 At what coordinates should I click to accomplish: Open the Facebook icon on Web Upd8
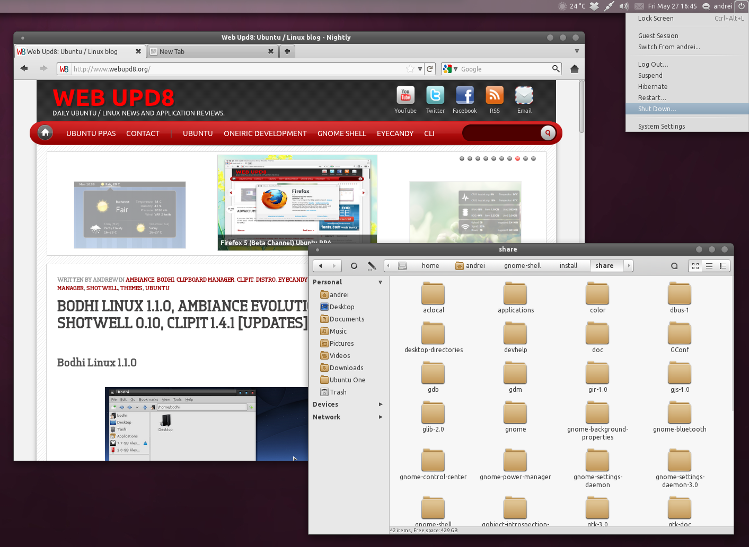pos(465,96)
